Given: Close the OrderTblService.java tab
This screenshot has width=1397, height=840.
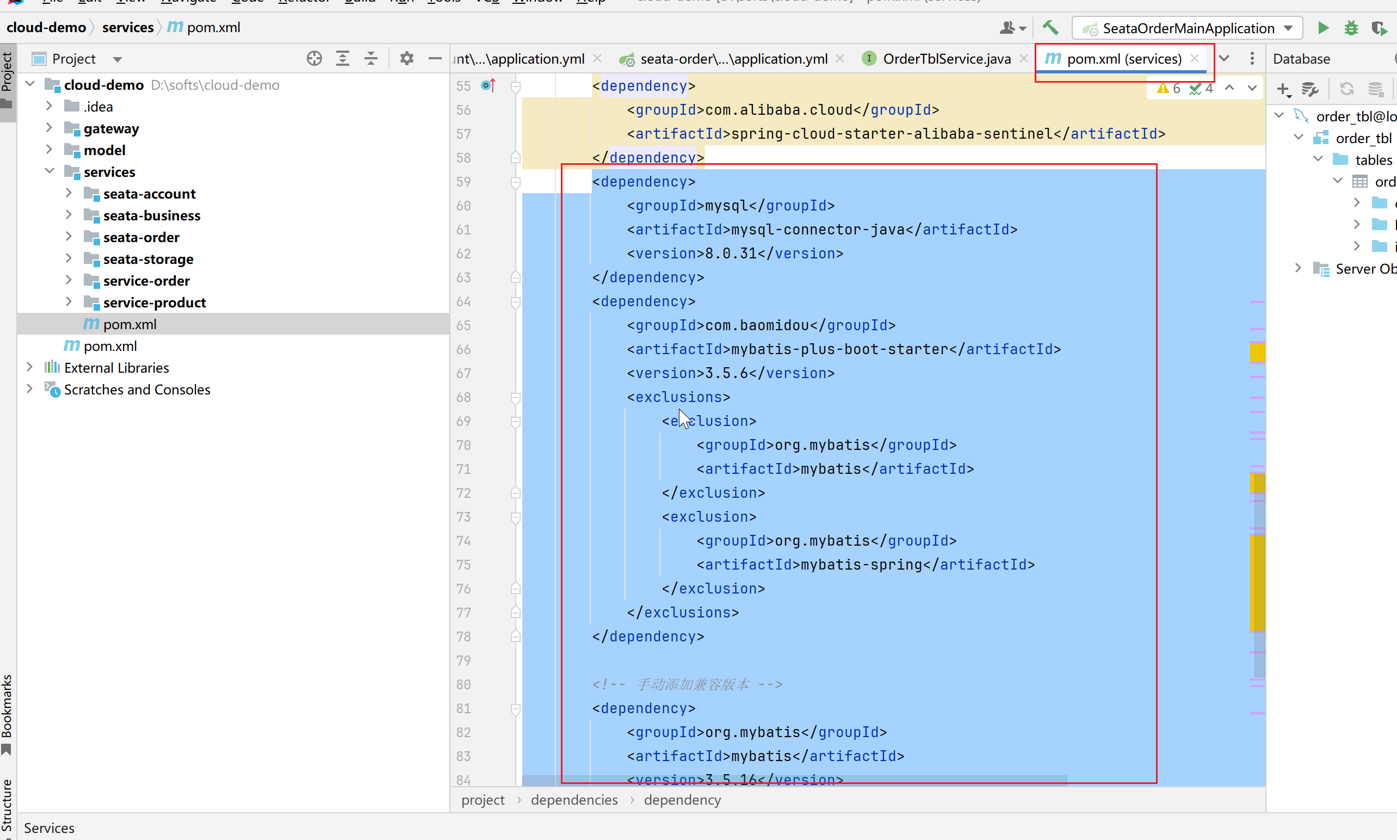Looking at the screenshot, I should [x=1024, y=58].
